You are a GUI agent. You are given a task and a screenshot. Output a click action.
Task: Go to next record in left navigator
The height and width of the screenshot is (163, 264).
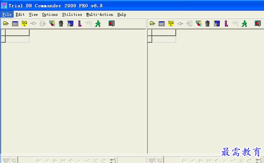point(55,161)
